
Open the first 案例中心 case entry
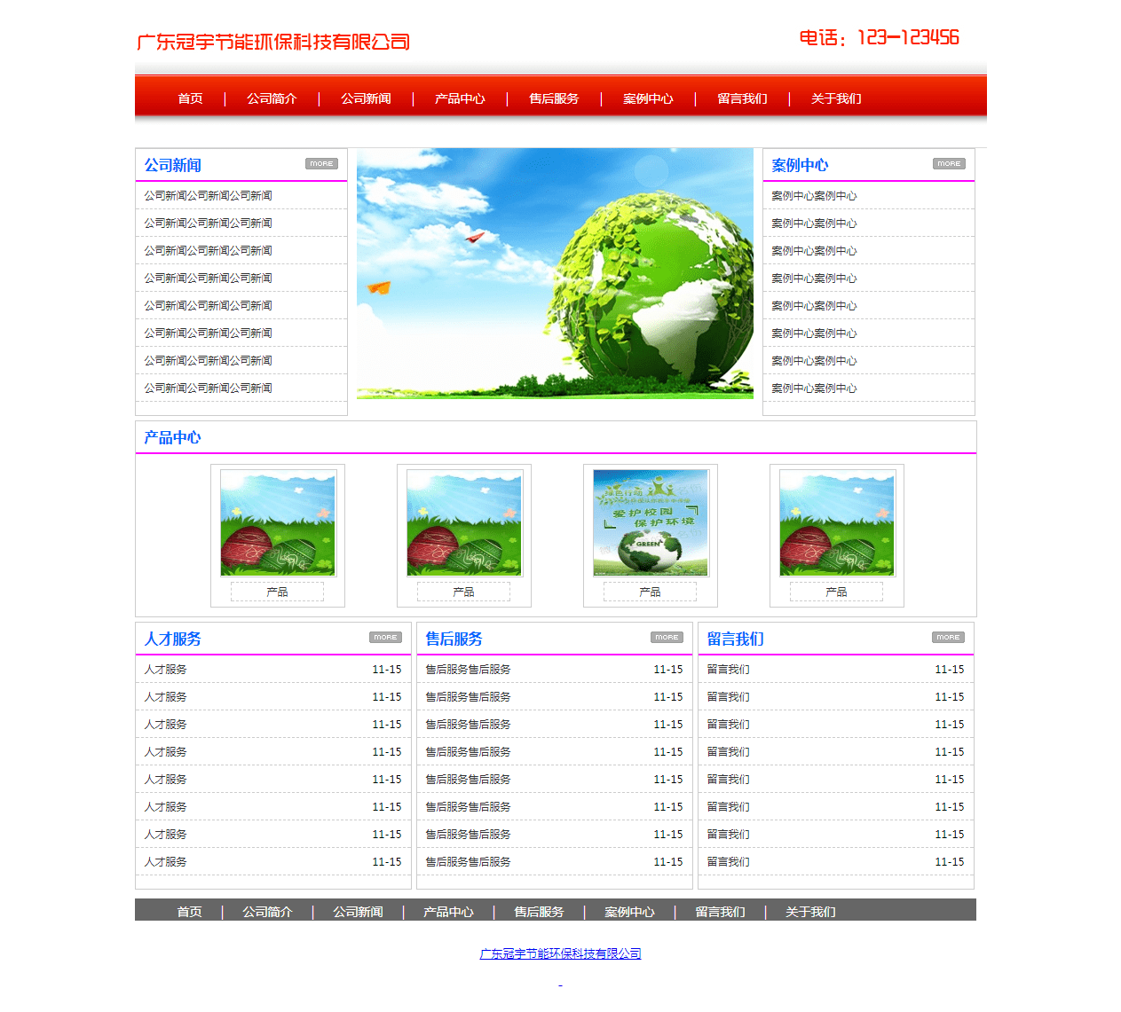click(814, 195)
